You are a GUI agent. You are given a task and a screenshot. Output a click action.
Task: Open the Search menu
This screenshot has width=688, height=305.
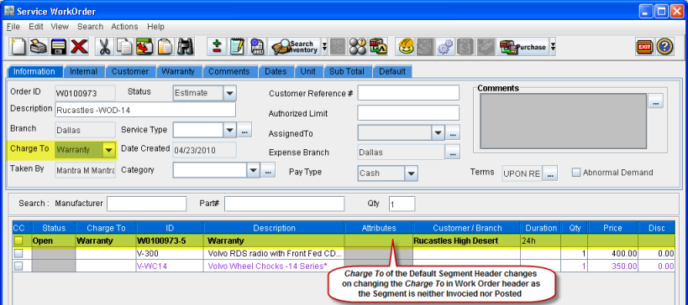click(x=91, y=27)
